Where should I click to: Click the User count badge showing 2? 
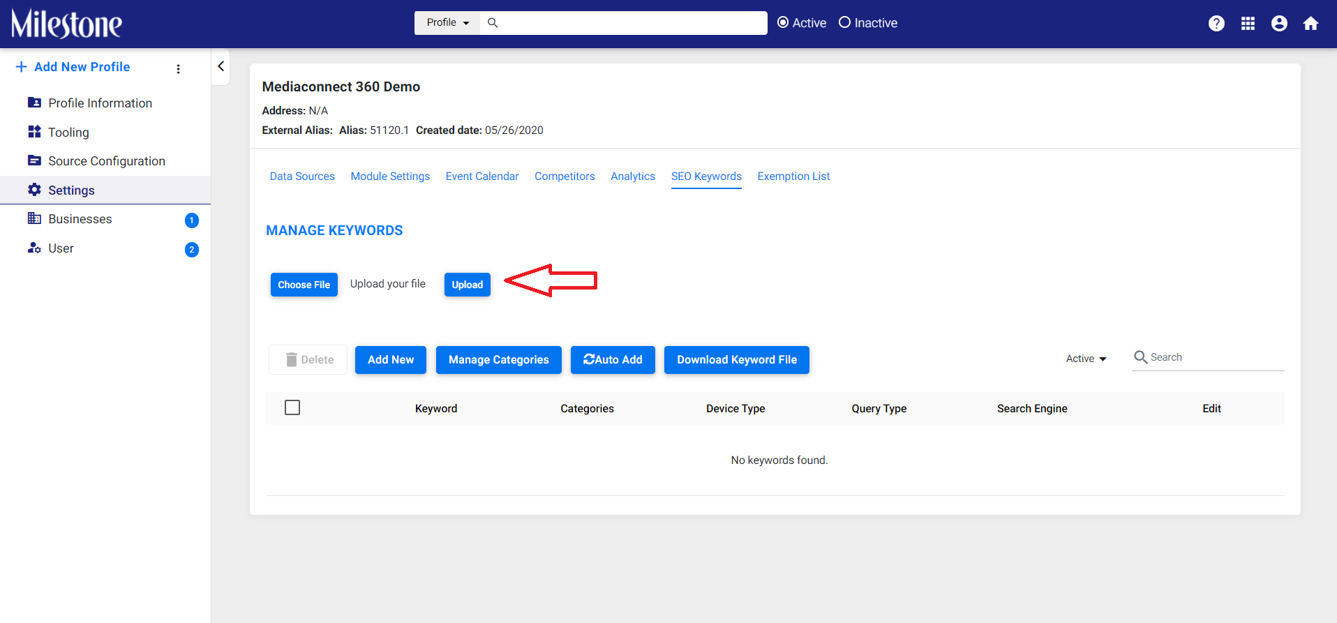tap(192, 250)
